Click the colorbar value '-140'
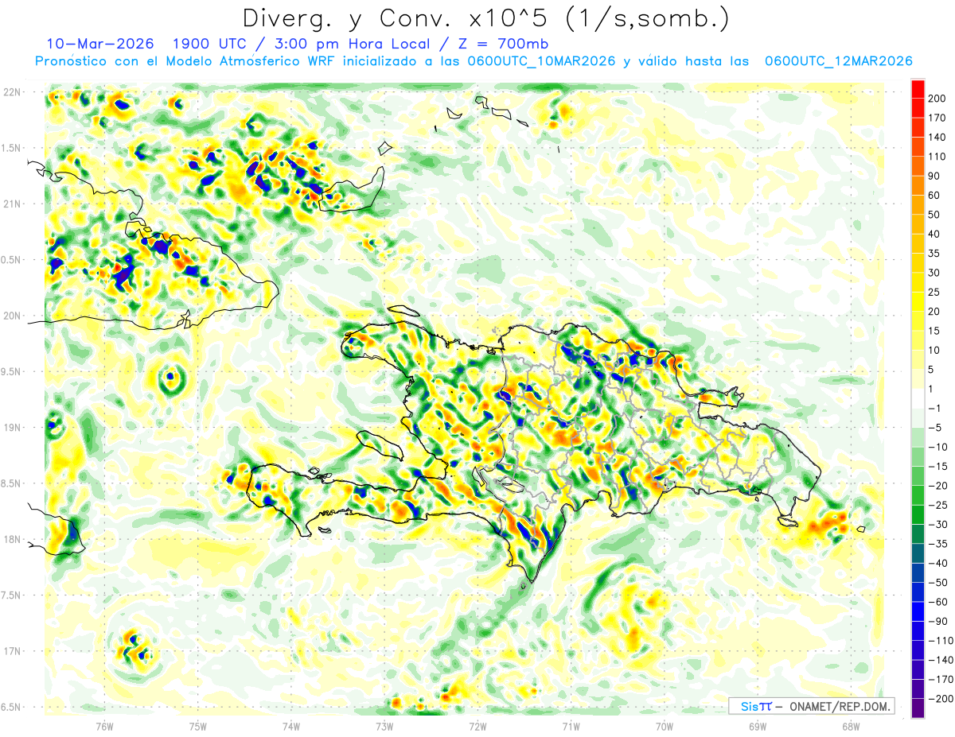Viewport: 955px width, 737px height. point(941,660)
